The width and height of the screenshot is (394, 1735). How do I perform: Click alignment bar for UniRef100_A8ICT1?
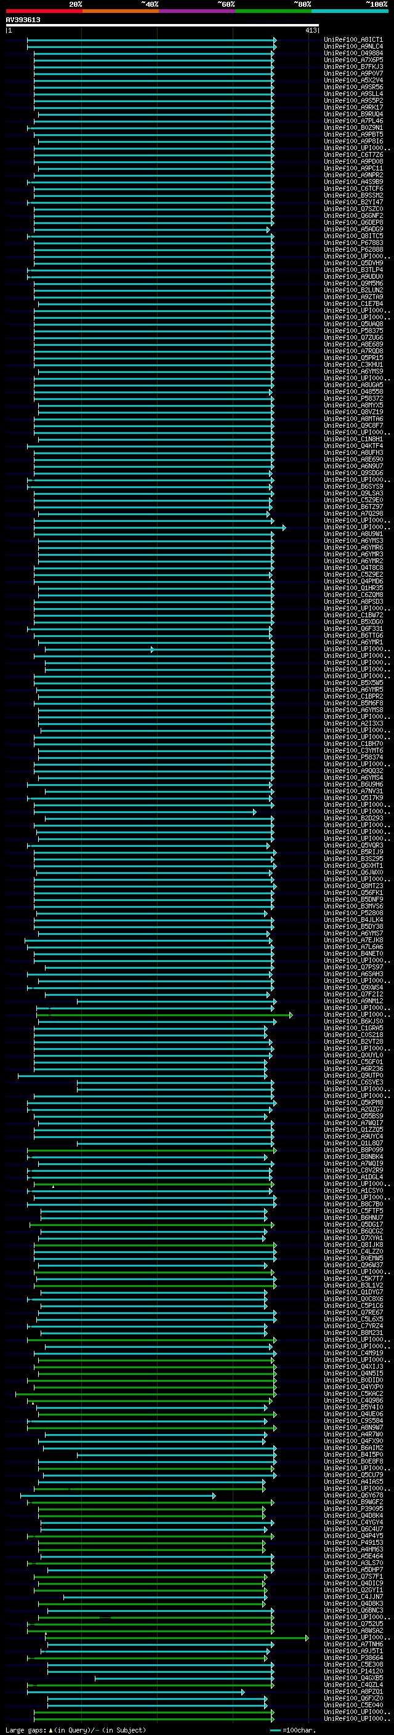pyautogui.click(x=152, y=40)
